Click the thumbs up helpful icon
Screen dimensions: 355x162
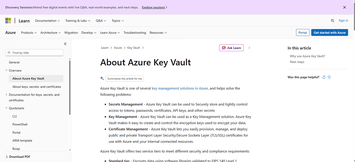tap(324, 77)
